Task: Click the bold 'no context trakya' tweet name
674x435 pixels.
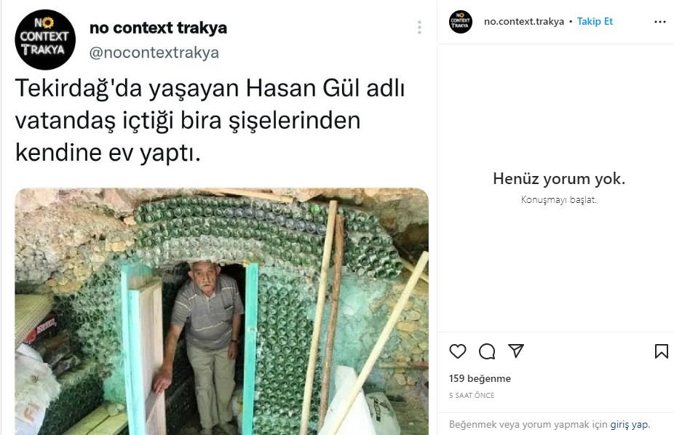Action: 158,28
